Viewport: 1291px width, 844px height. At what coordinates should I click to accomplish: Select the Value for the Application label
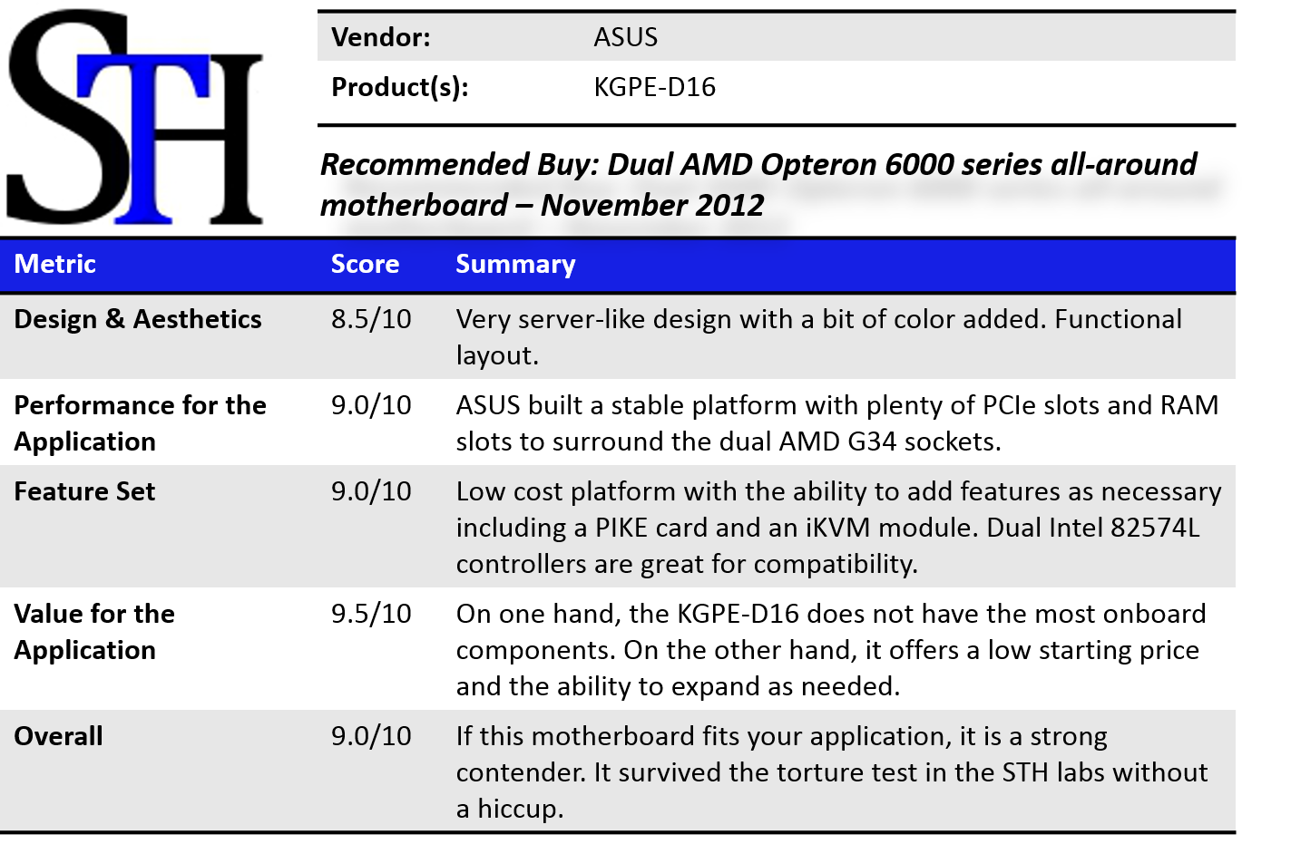click(94, 632)
